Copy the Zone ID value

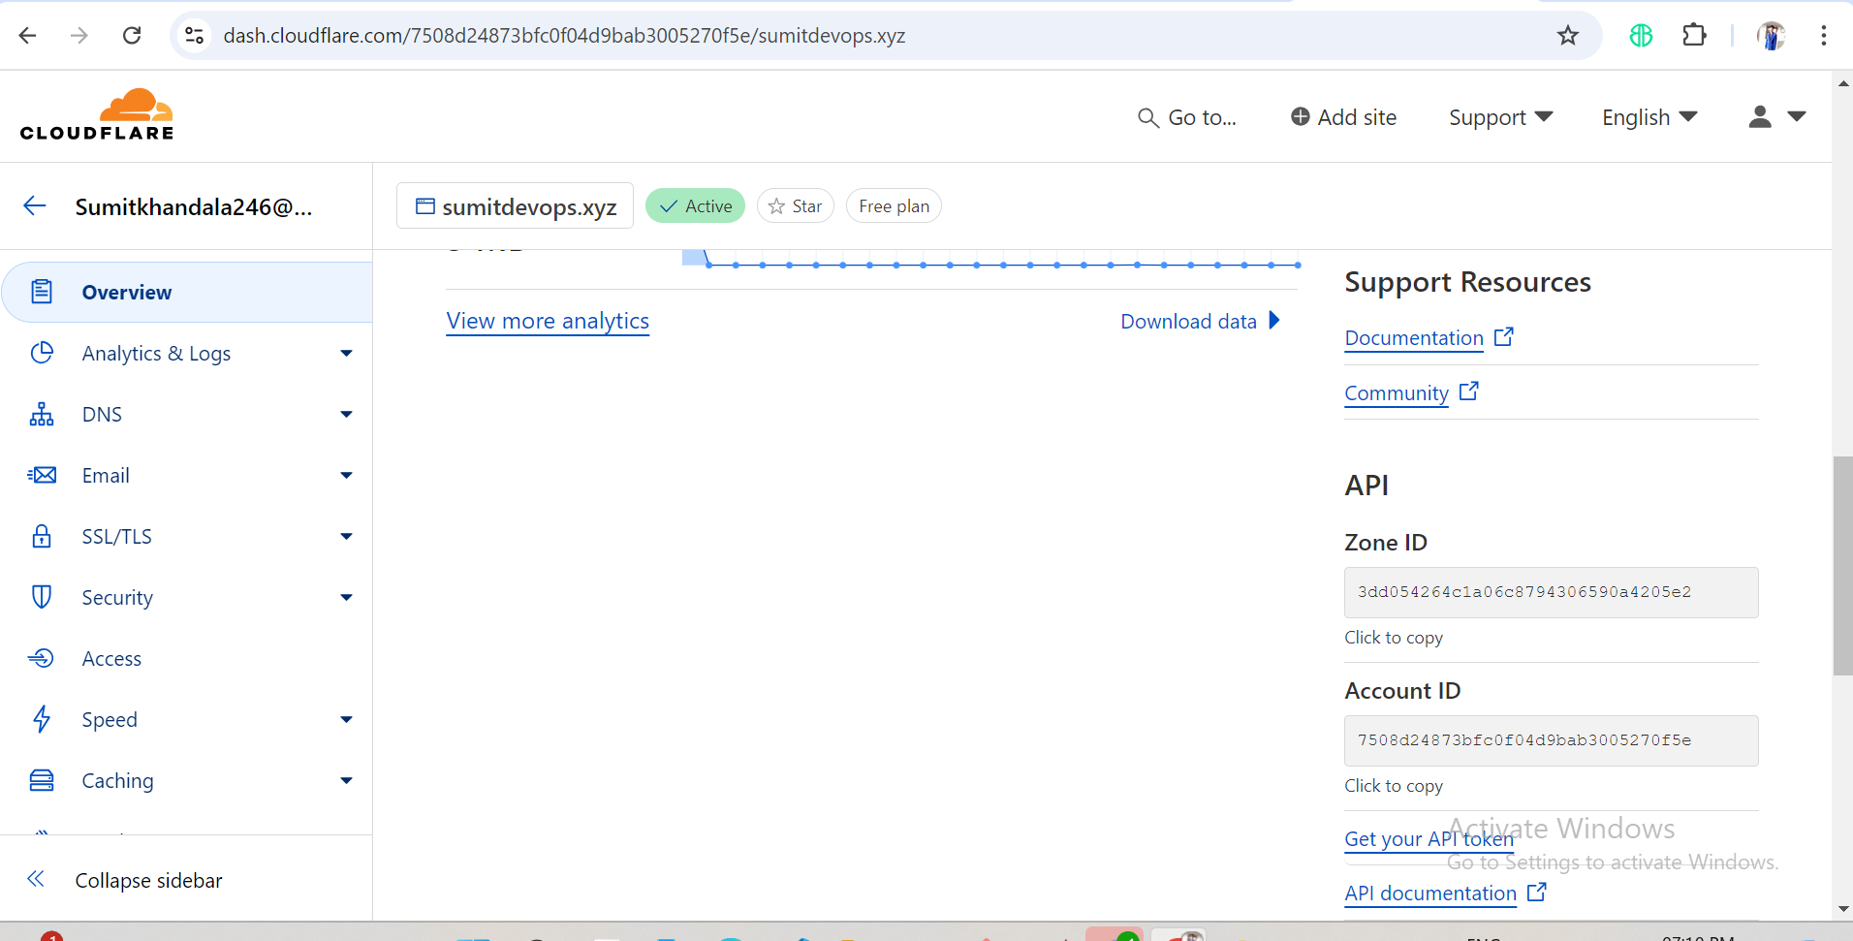pyautogui.click(x=1551, y=592)
